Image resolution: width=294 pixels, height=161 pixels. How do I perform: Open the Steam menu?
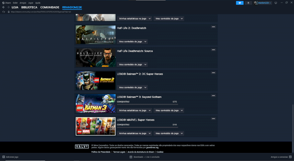click(x=8, y=3)
